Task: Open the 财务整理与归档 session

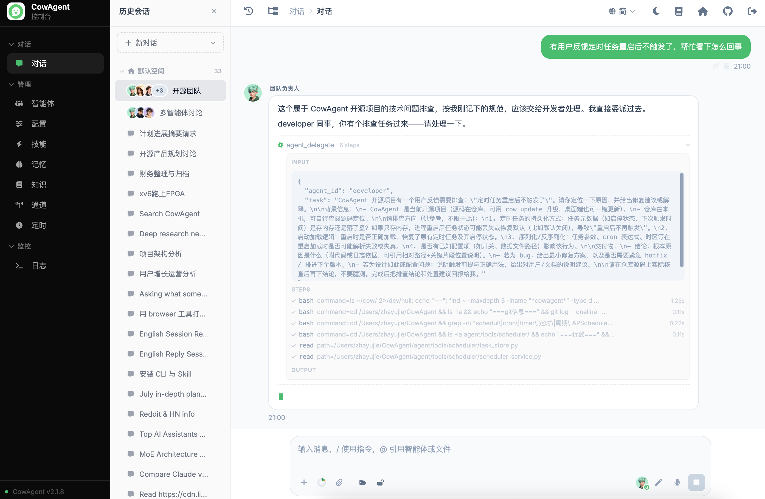Action: click(x=170, y=174)
